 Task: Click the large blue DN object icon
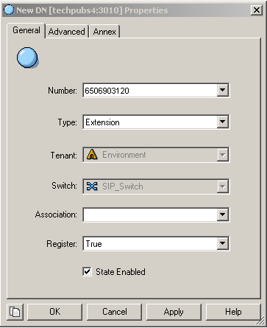click(x=27, y=57)
